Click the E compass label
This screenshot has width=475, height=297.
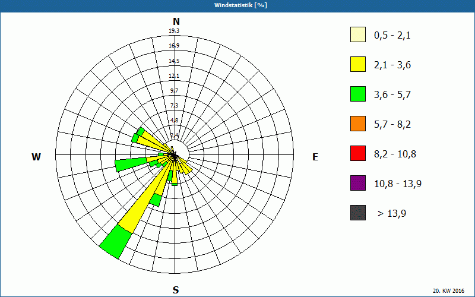click(x=315, y=157)
